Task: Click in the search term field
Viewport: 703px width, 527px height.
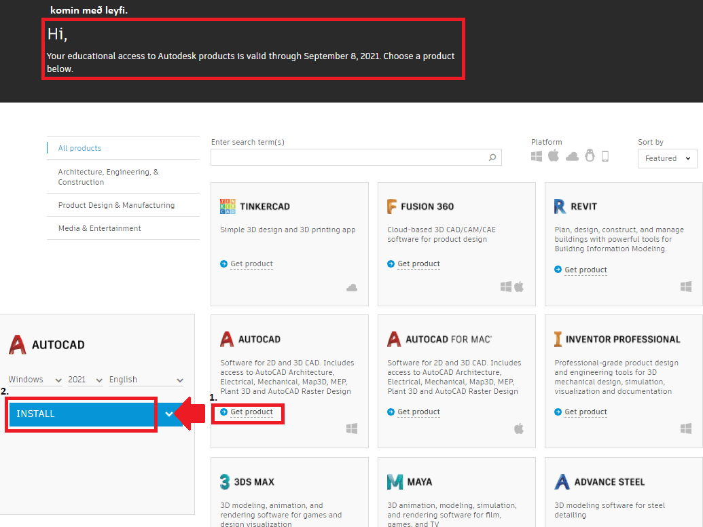Action: [350, 158]
